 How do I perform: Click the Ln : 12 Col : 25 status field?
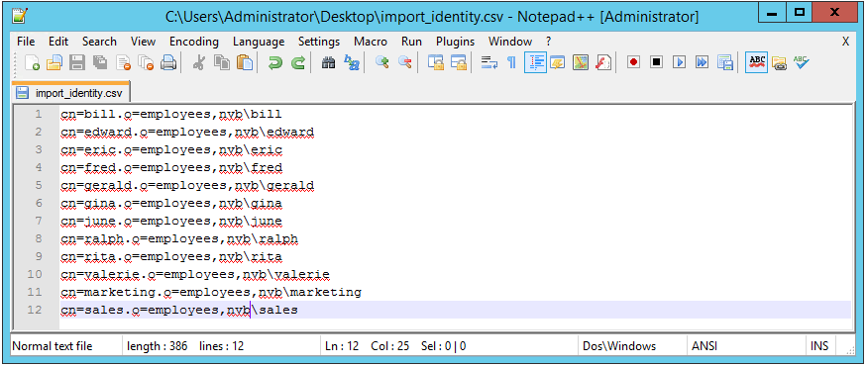449,346
